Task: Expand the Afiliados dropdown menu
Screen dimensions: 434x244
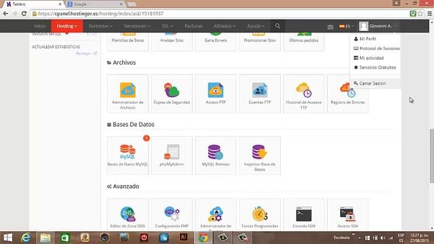Action: 224,26
